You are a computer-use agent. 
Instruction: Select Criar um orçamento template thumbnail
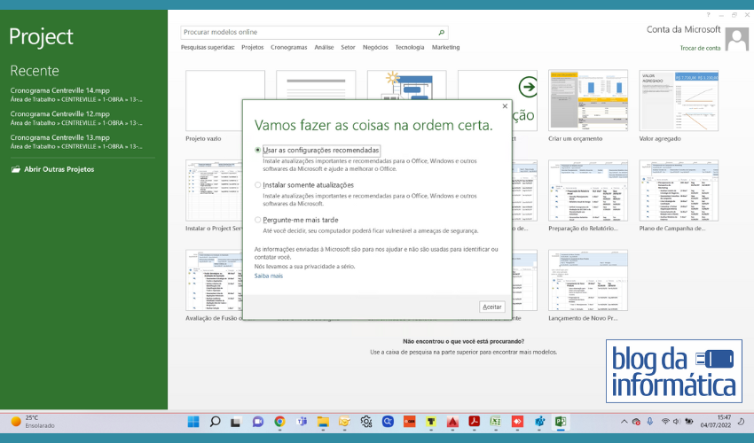(x=588, y=100)
